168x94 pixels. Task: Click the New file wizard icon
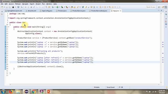(2, 7)
